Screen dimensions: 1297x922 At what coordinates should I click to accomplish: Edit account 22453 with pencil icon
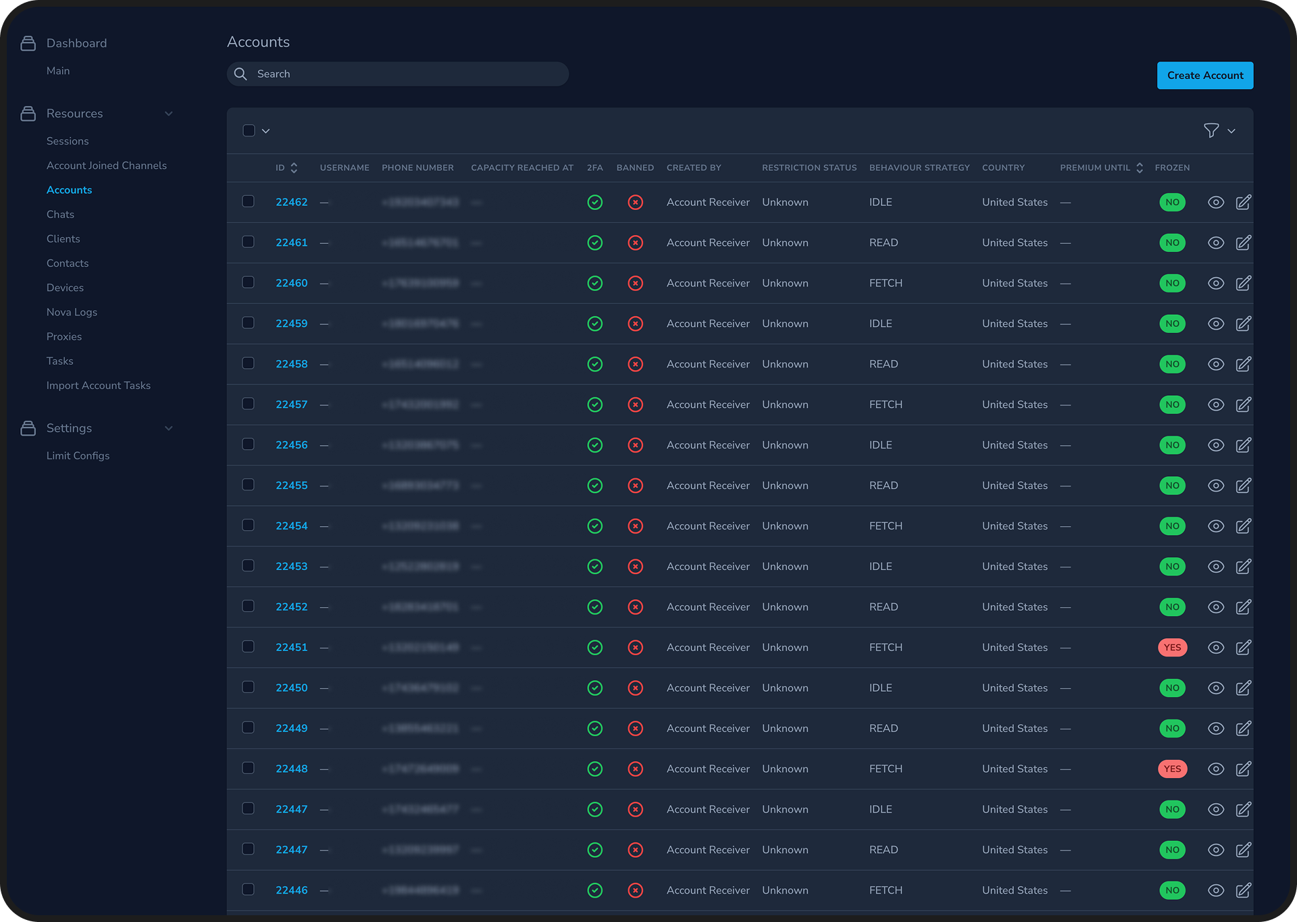click(x=1244, y=566)
